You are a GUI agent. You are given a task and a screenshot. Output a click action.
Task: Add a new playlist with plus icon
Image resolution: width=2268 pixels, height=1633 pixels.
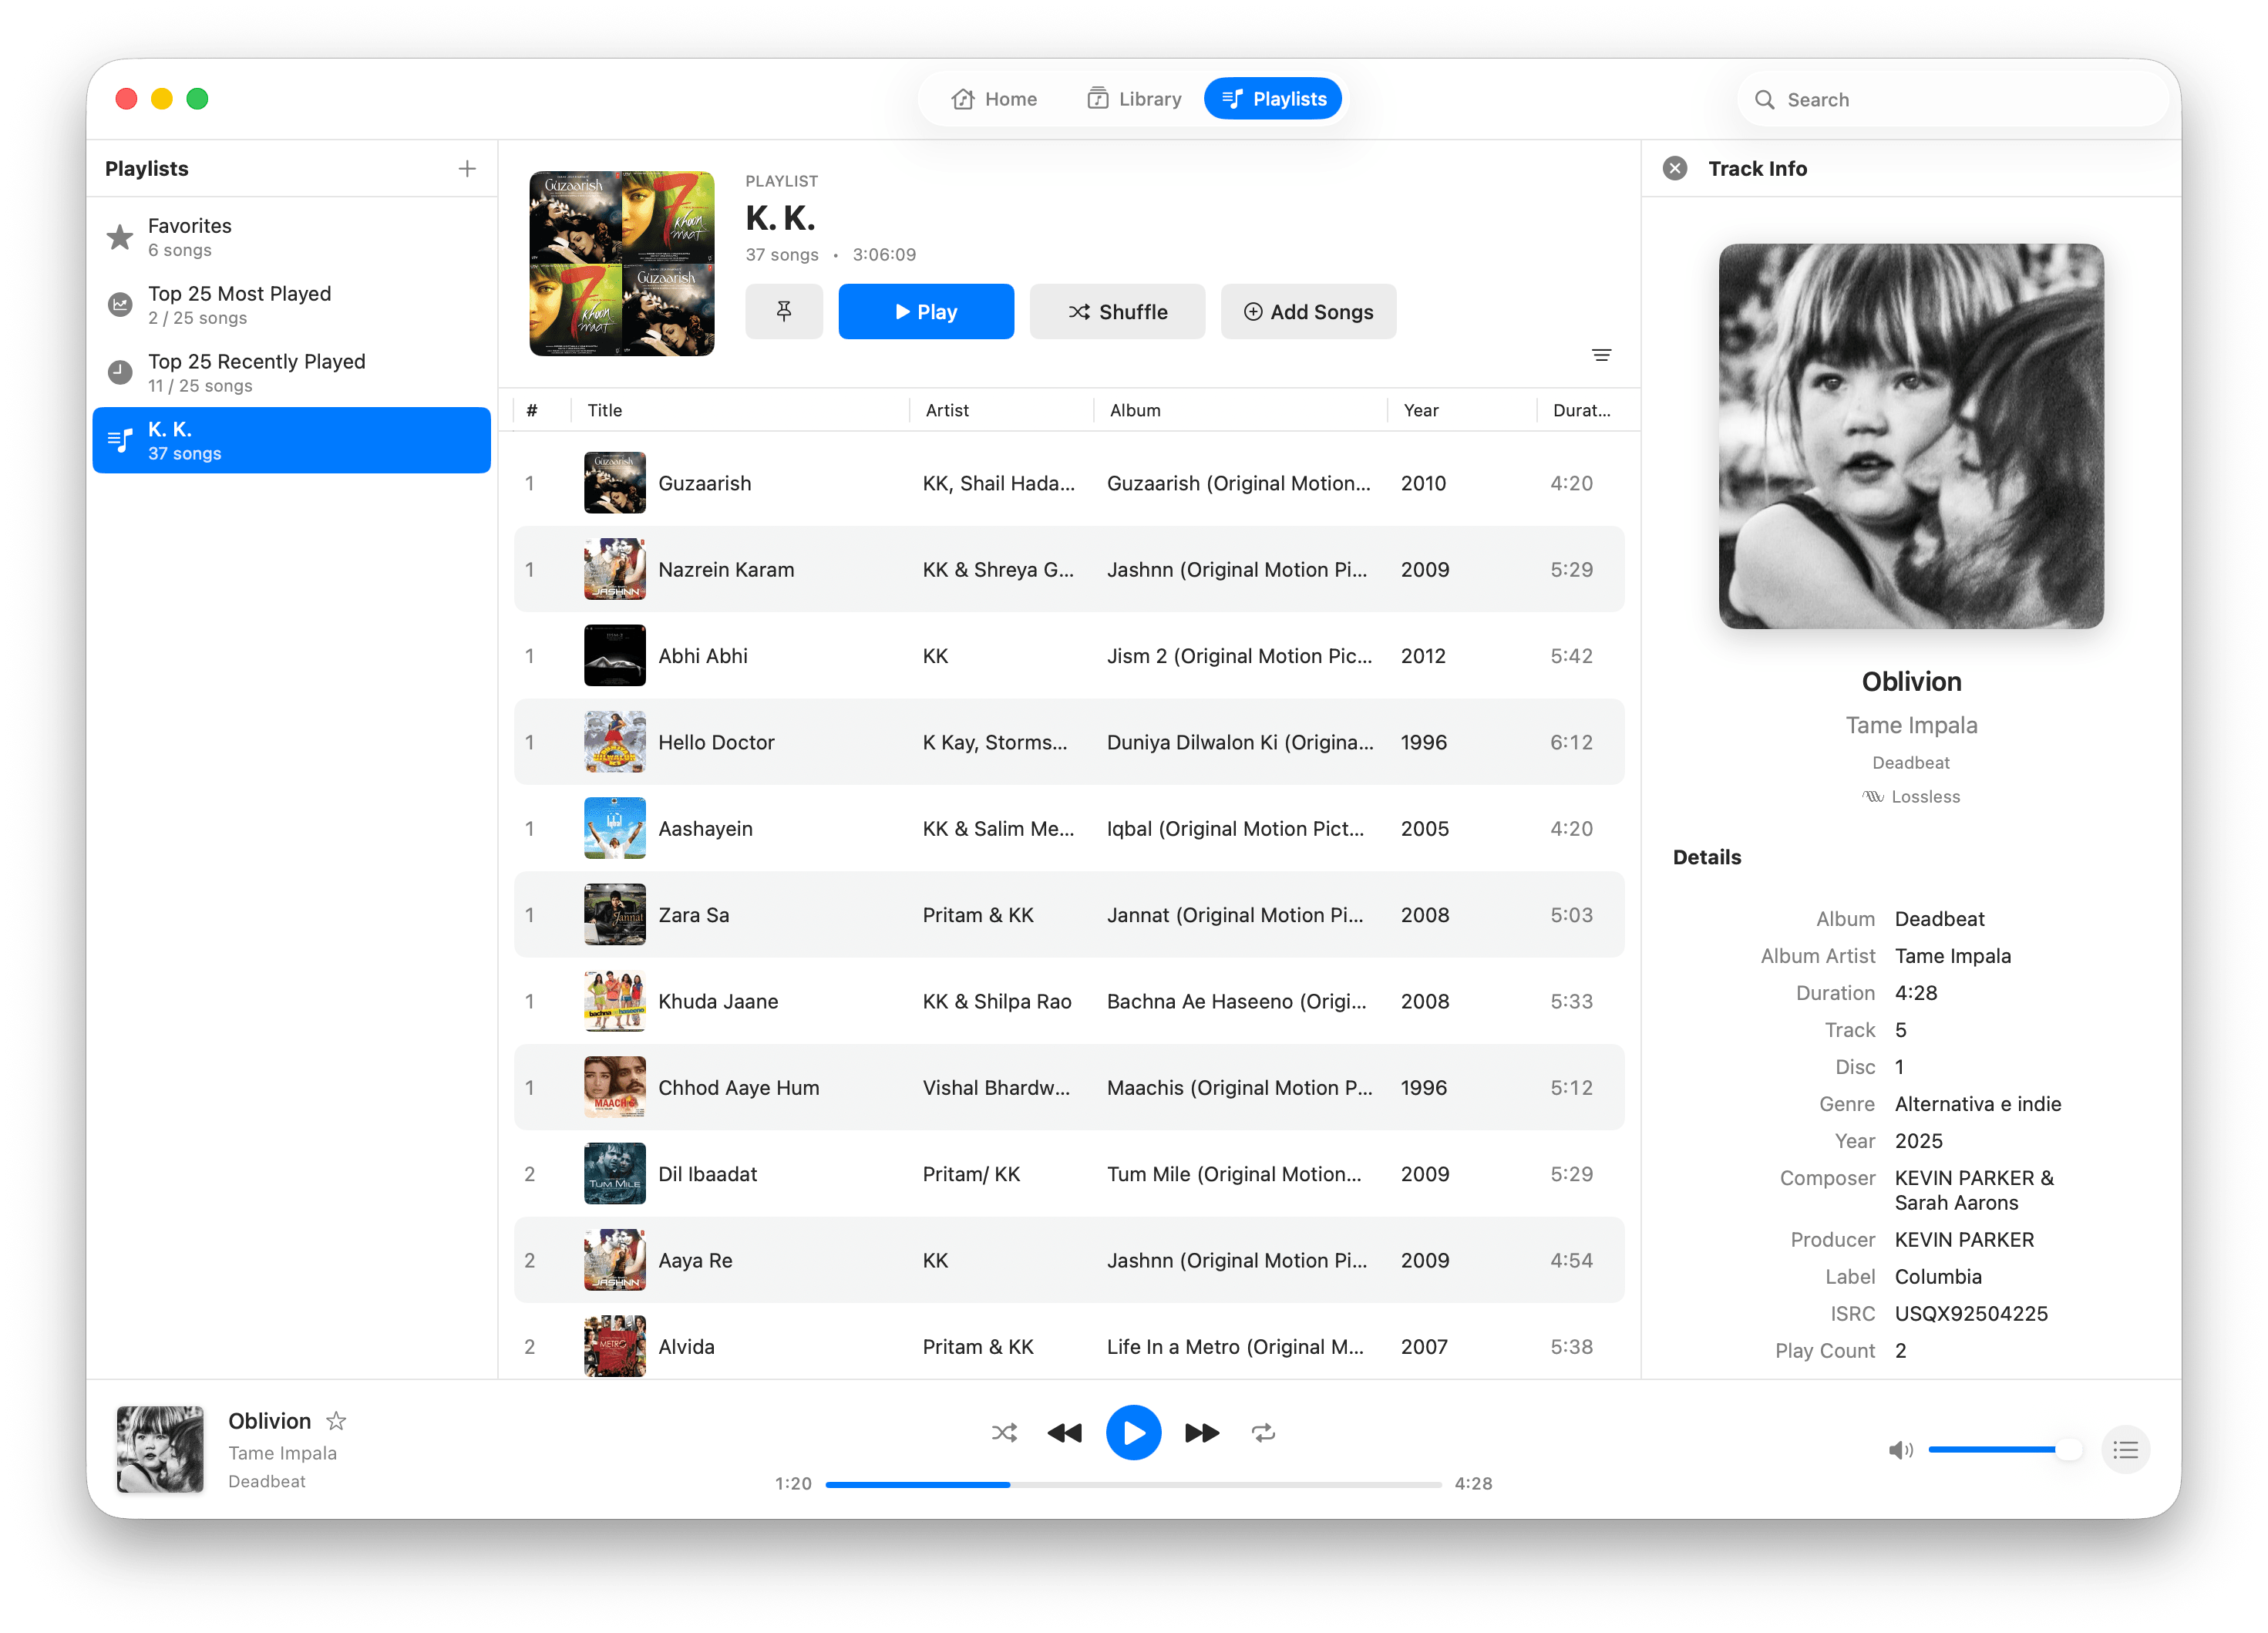467,169
